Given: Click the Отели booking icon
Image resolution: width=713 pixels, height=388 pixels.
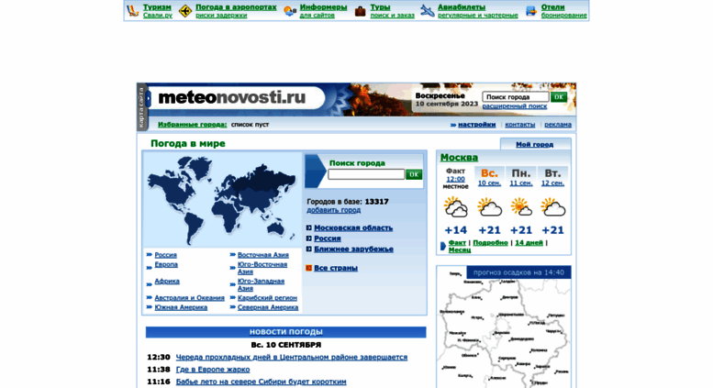Looking at the screenshot, I should tap(531, 11).
